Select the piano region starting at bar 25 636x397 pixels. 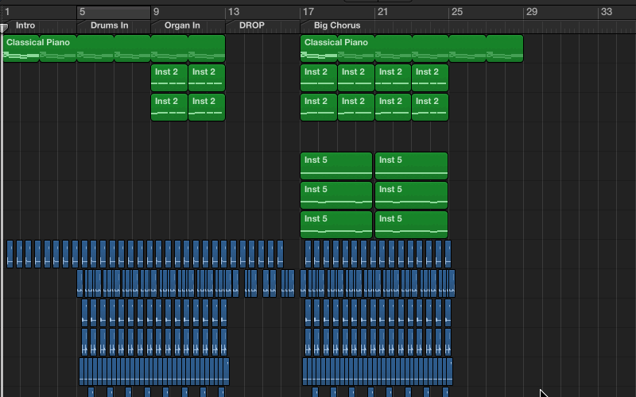tap(467, 48)
